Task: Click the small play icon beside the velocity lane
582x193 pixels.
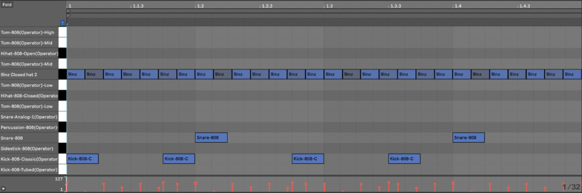Action: tap(3, 189)
